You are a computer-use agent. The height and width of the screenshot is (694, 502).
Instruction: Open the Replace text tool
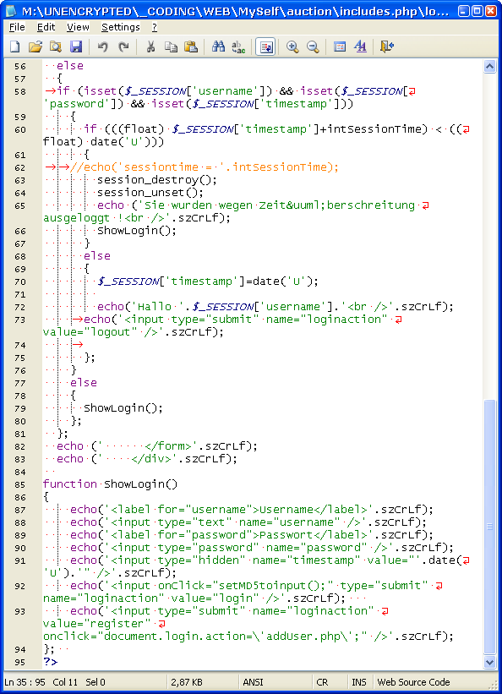tap(238, 46)
